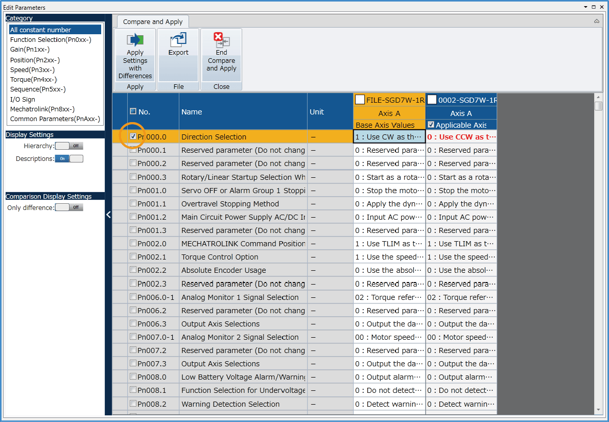This screenshot has width=609, height=422.
Task: Click the scroll down arrow of the parameter list
Action: (598, 410)
